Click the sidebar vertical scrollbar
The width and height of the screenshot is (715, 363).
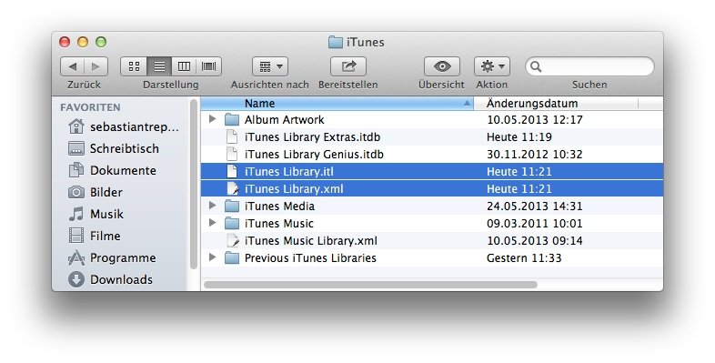(x=194, y=185)
